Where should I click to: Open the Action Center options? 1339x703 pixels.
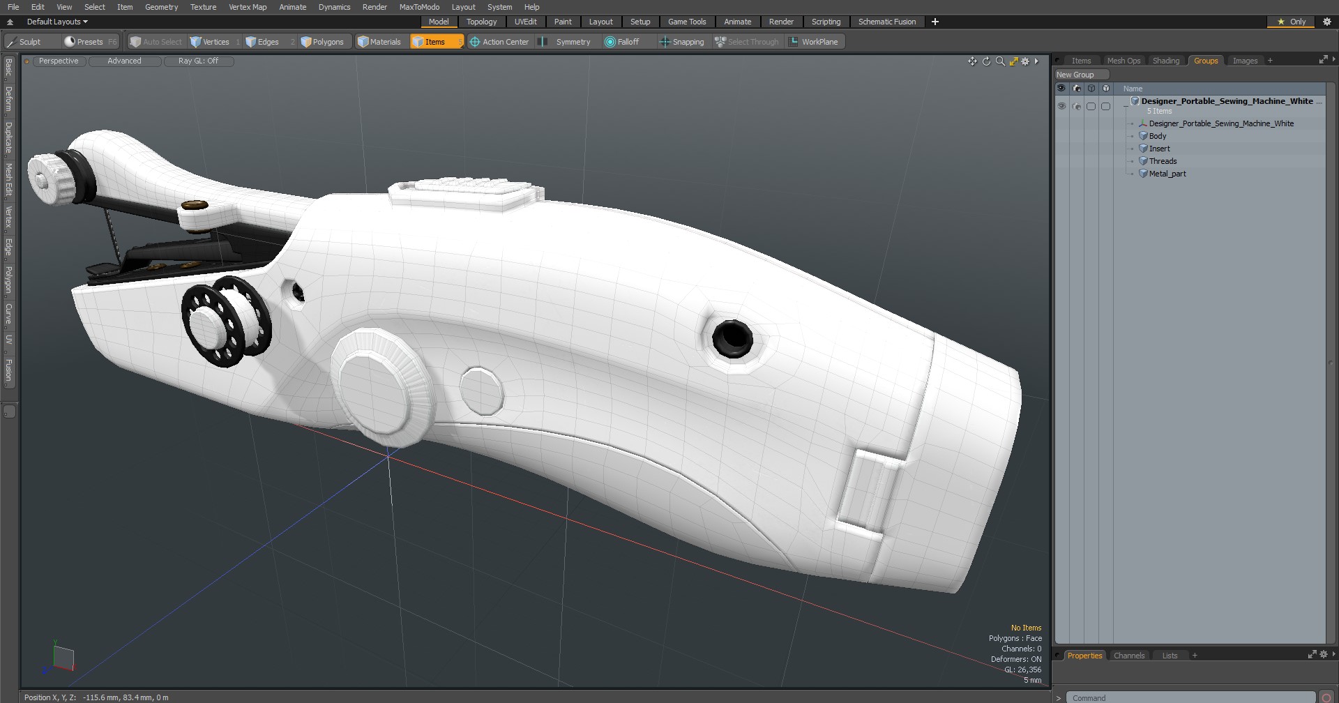[499, 42]
